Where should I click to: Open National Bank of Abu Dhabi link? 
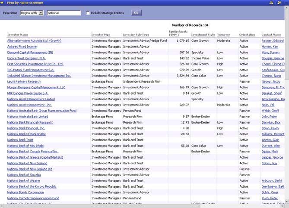25,146
